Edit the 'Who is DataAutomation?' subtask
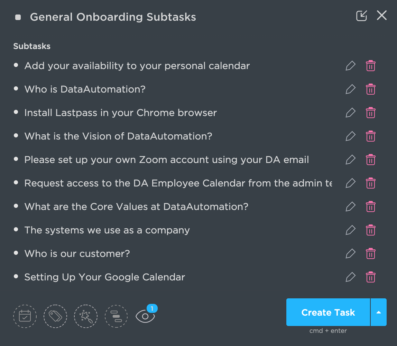This screenshot has width=397, height=346. point(351,89)
